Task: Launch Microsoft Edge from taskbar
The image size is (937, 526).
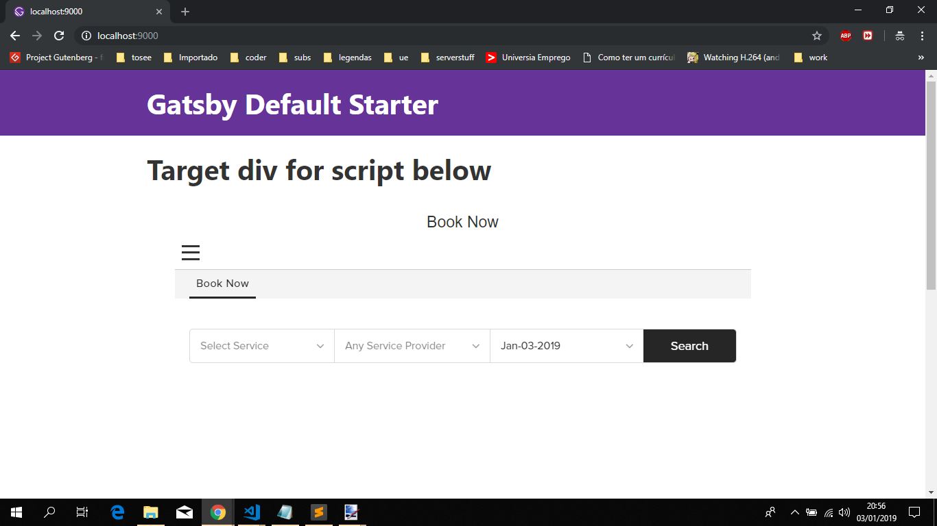Action: (x=117, y=512)
